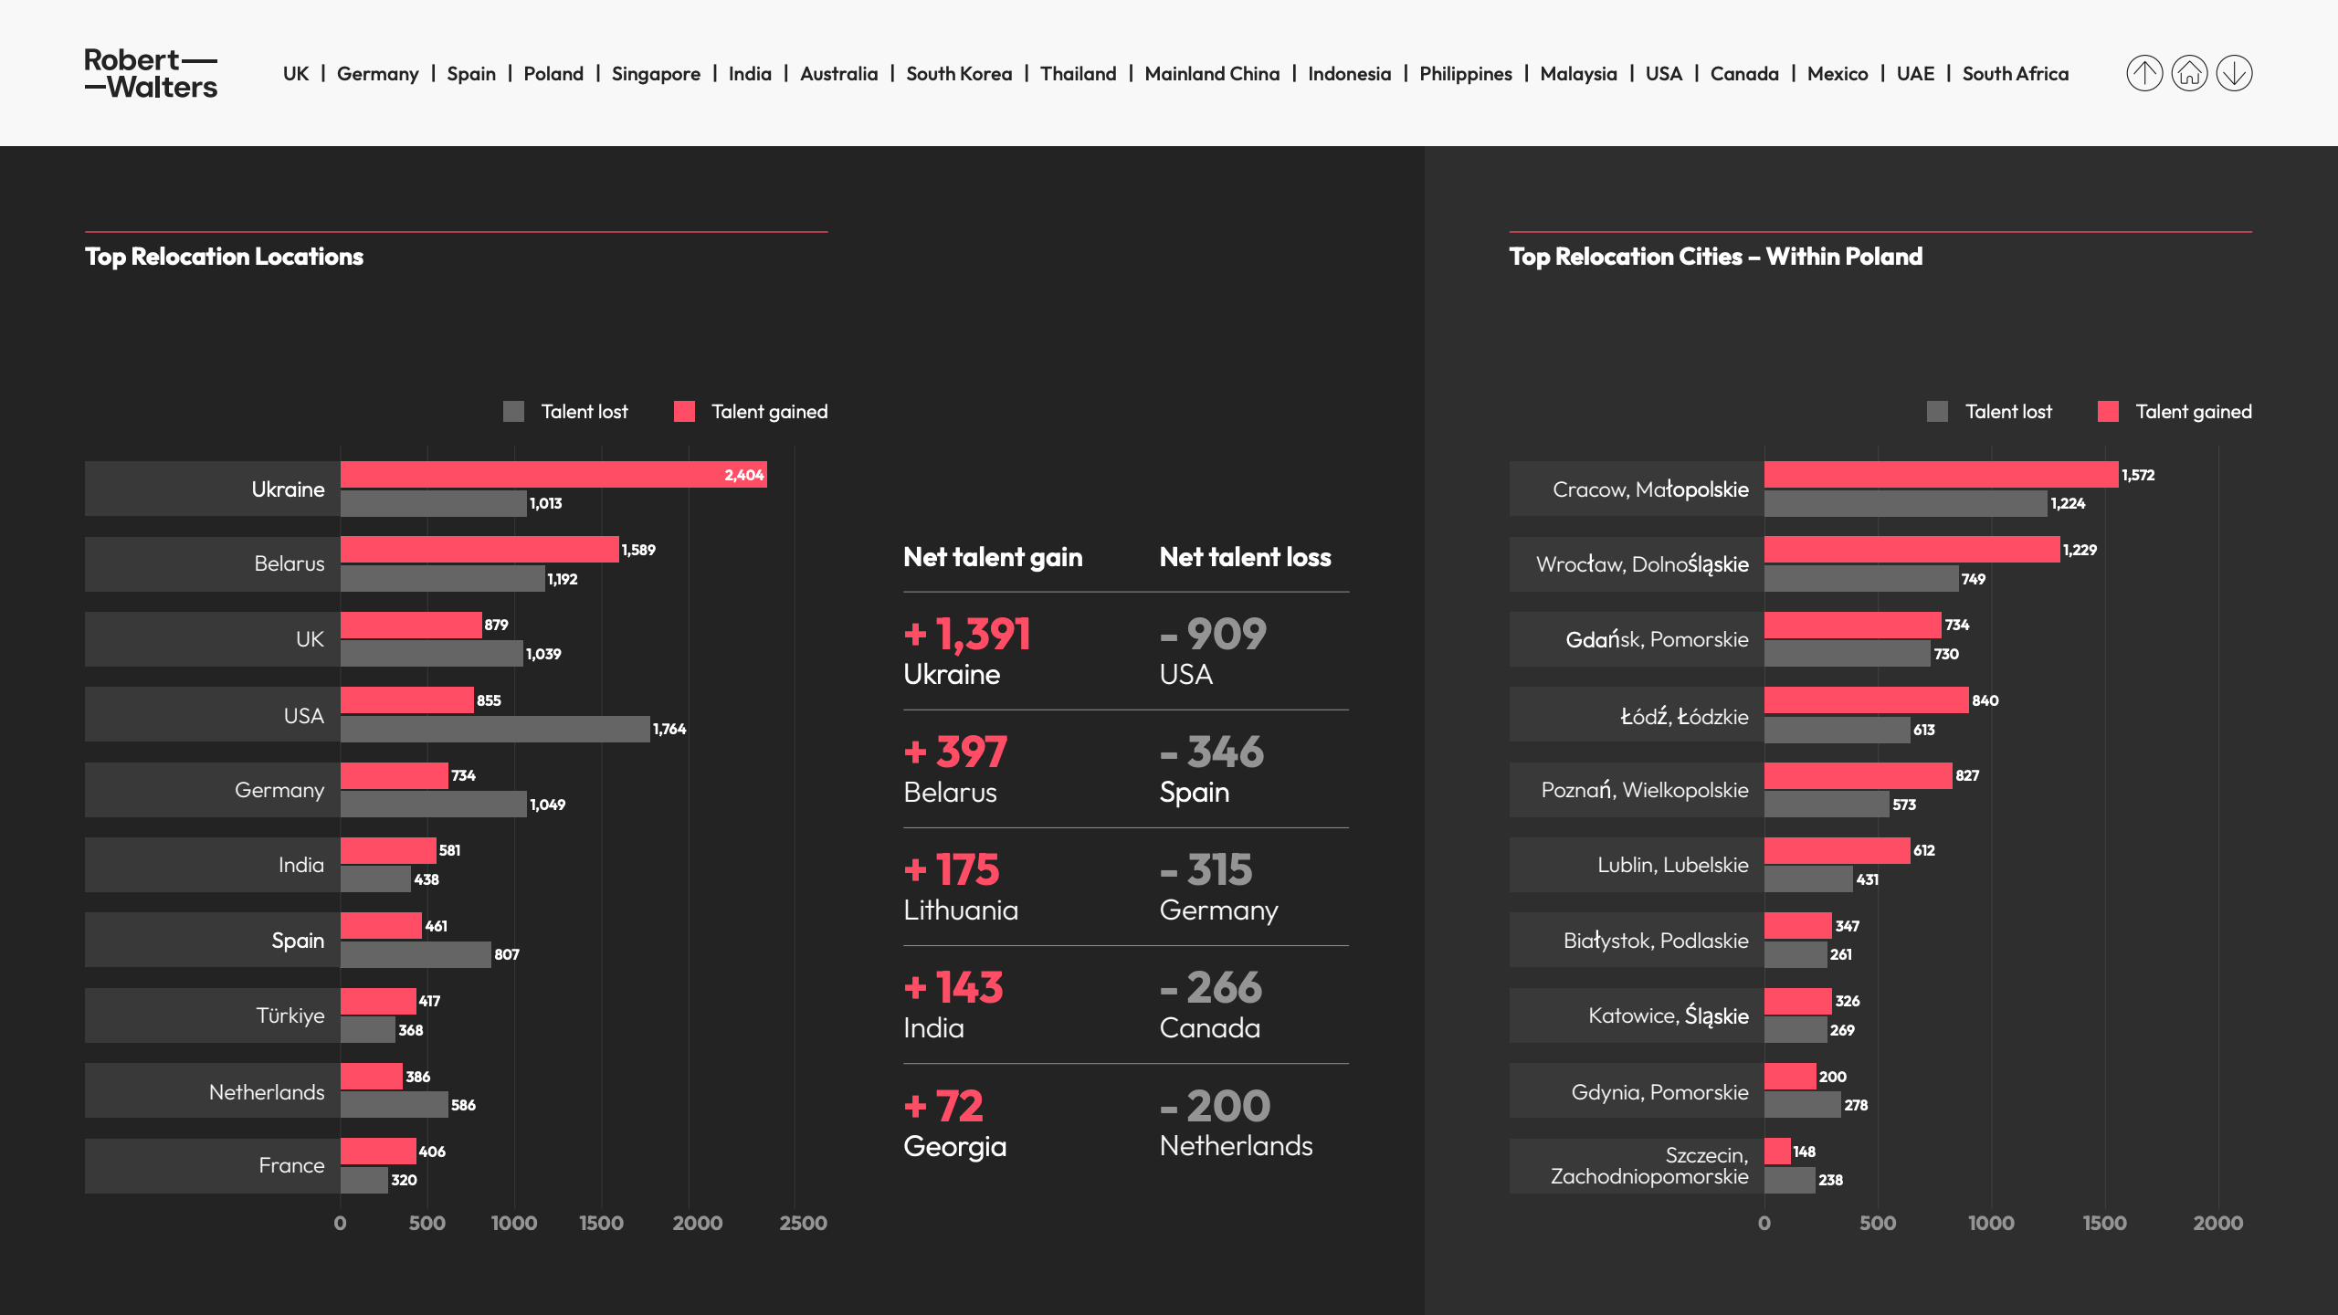2338x1315 pixels.
Task: Click the up arrow navigation icon
Action: click(x=2143, y=73)
